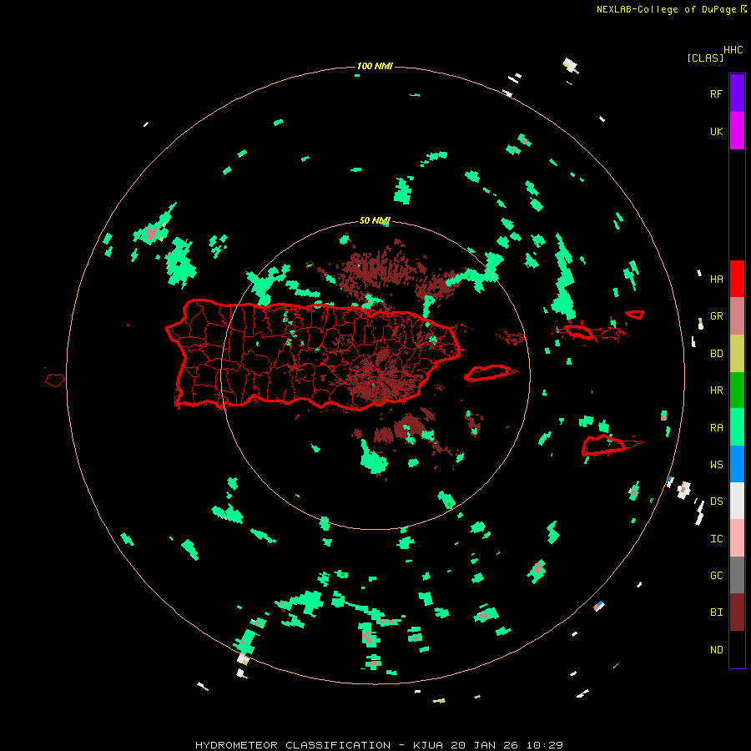Screen dimensions: 751x751
Task: Click the RA light green legend swatch
Action: click(737, 427)
